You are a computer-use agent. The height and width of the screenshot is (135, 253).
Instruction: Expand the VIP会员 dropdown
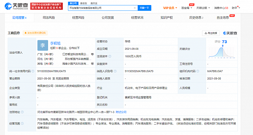click(170, 8)
